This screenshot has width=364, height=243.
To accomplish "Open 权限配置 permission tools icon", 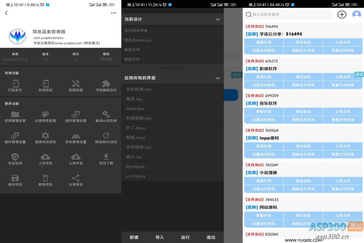I will [76, 83].
